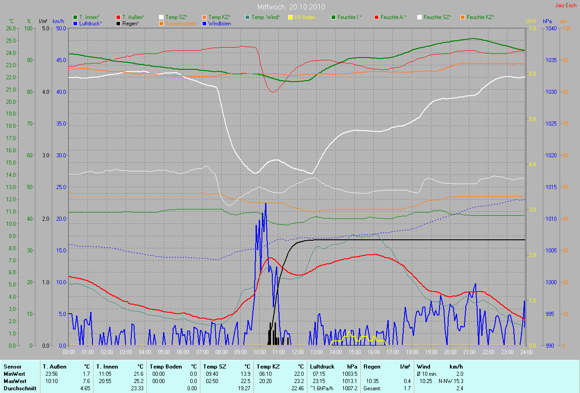Image resolution: width=580 pixels, height=393 pixels.
Task: Click the white Temp SZ legend marker
Action: point(162,17)
